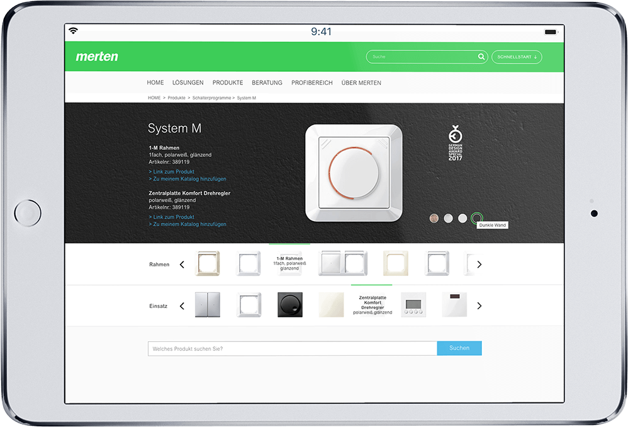Viewport: 628px width, 427px height.
Task: Add Zentralplatte Komfort Drehregler to my Katalog
Action: coord(188,224)
